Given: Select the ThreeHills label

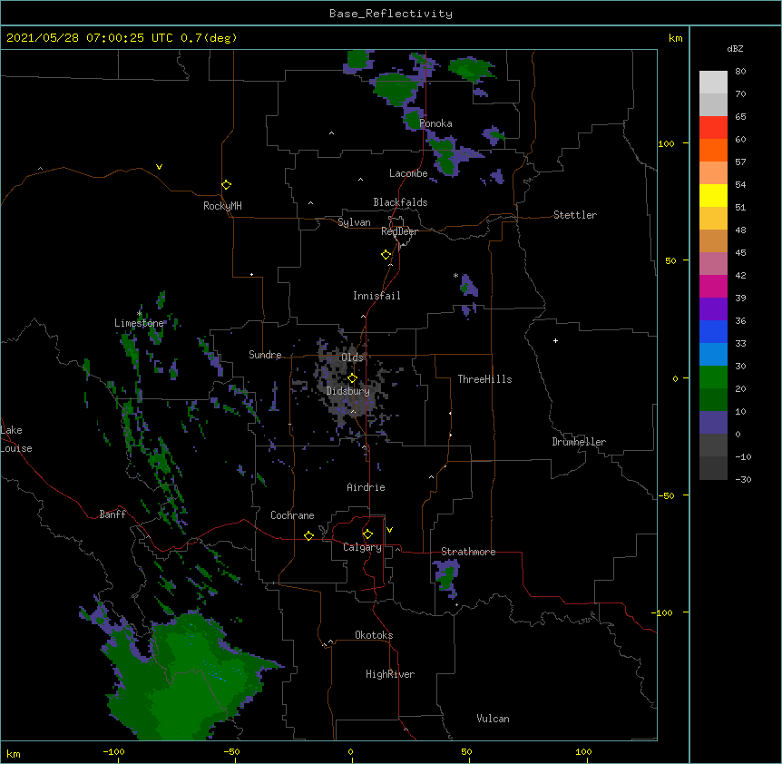Looking at the screenshot, I should click(x=484, y=379).
